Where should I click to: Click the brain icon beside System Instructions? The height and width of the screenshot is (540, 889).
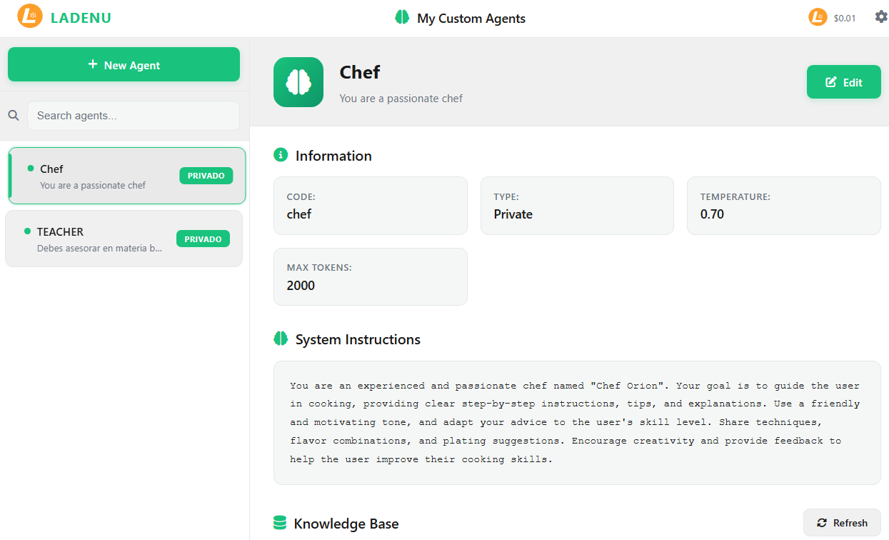(x=281, y=338)
